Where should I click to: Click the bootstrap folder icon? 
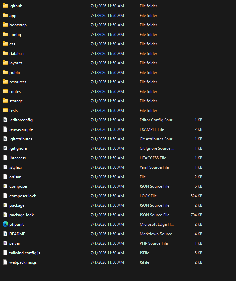click(5, 25)
